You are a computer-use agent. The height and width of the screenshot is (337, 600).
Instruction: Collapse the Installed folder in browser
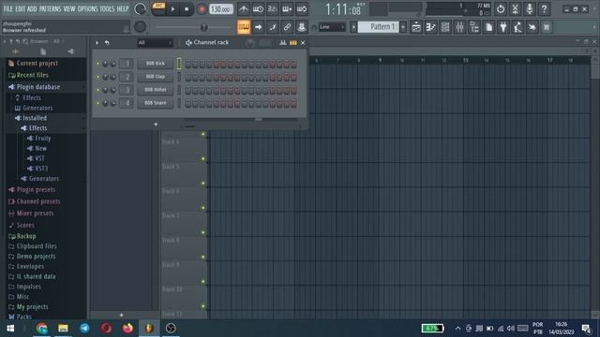click(x=34, y=118)
